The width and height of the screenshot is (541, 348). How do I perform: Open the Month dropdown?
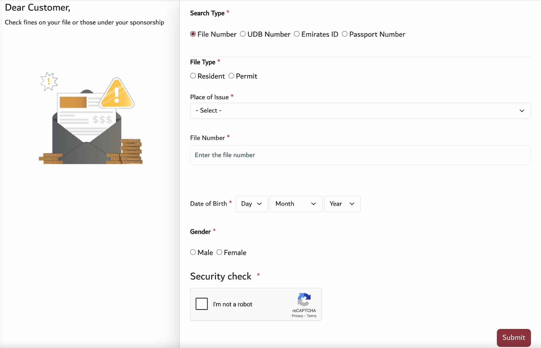[x=296, y=204]
